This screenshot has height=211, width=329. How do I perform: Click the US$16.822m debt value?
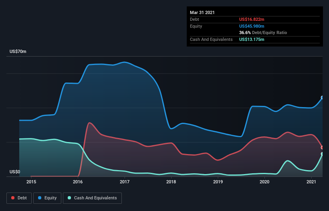coord(252,19)
